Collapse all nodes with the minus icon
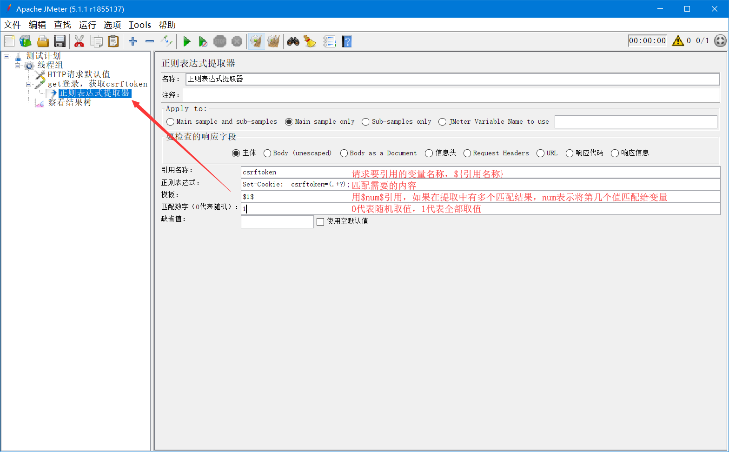The width and height of the screenshot is (729, 452). (150, 41)
